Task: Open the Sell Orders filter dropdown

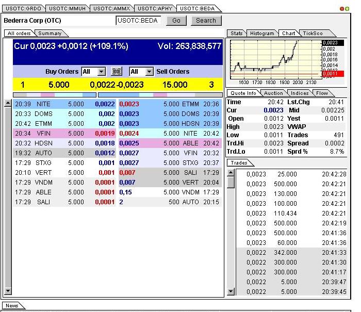Action: click(149, 72)
